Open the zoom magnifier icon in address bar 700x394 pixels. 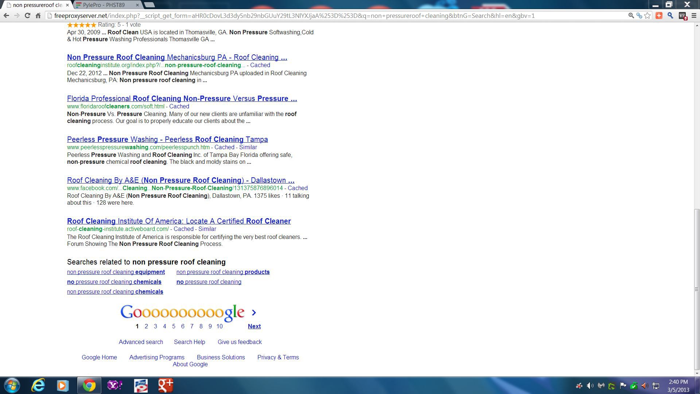[631, 15]
